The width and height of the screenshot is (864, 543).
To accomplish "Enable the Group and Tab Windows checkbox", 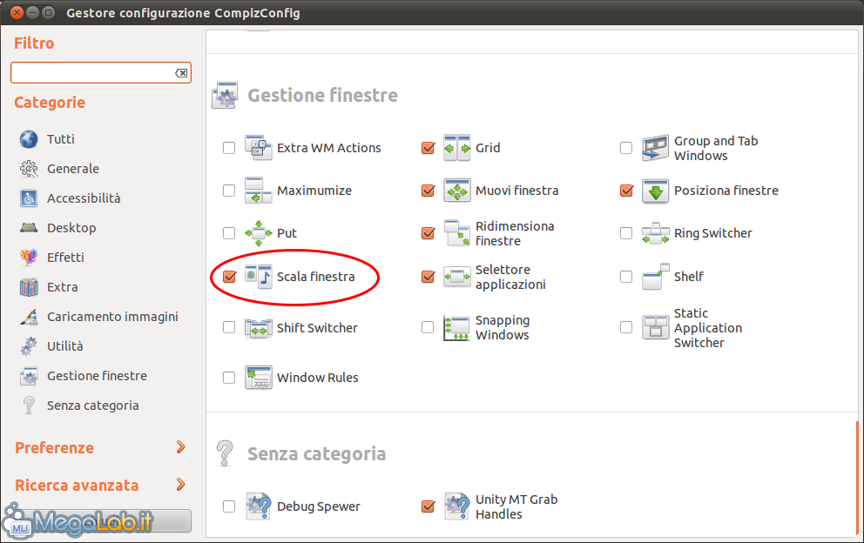I will coord(626,148).
